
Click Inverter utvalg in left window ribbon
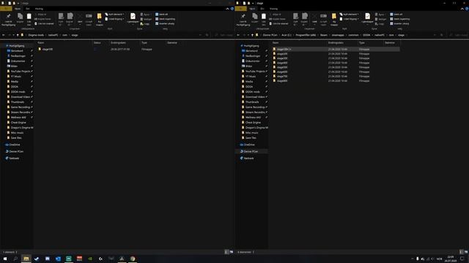pos(165,23)
